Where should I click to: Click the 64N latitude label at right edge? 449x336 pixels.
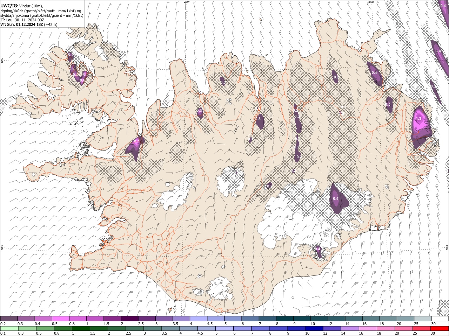(x=447, y=247)
